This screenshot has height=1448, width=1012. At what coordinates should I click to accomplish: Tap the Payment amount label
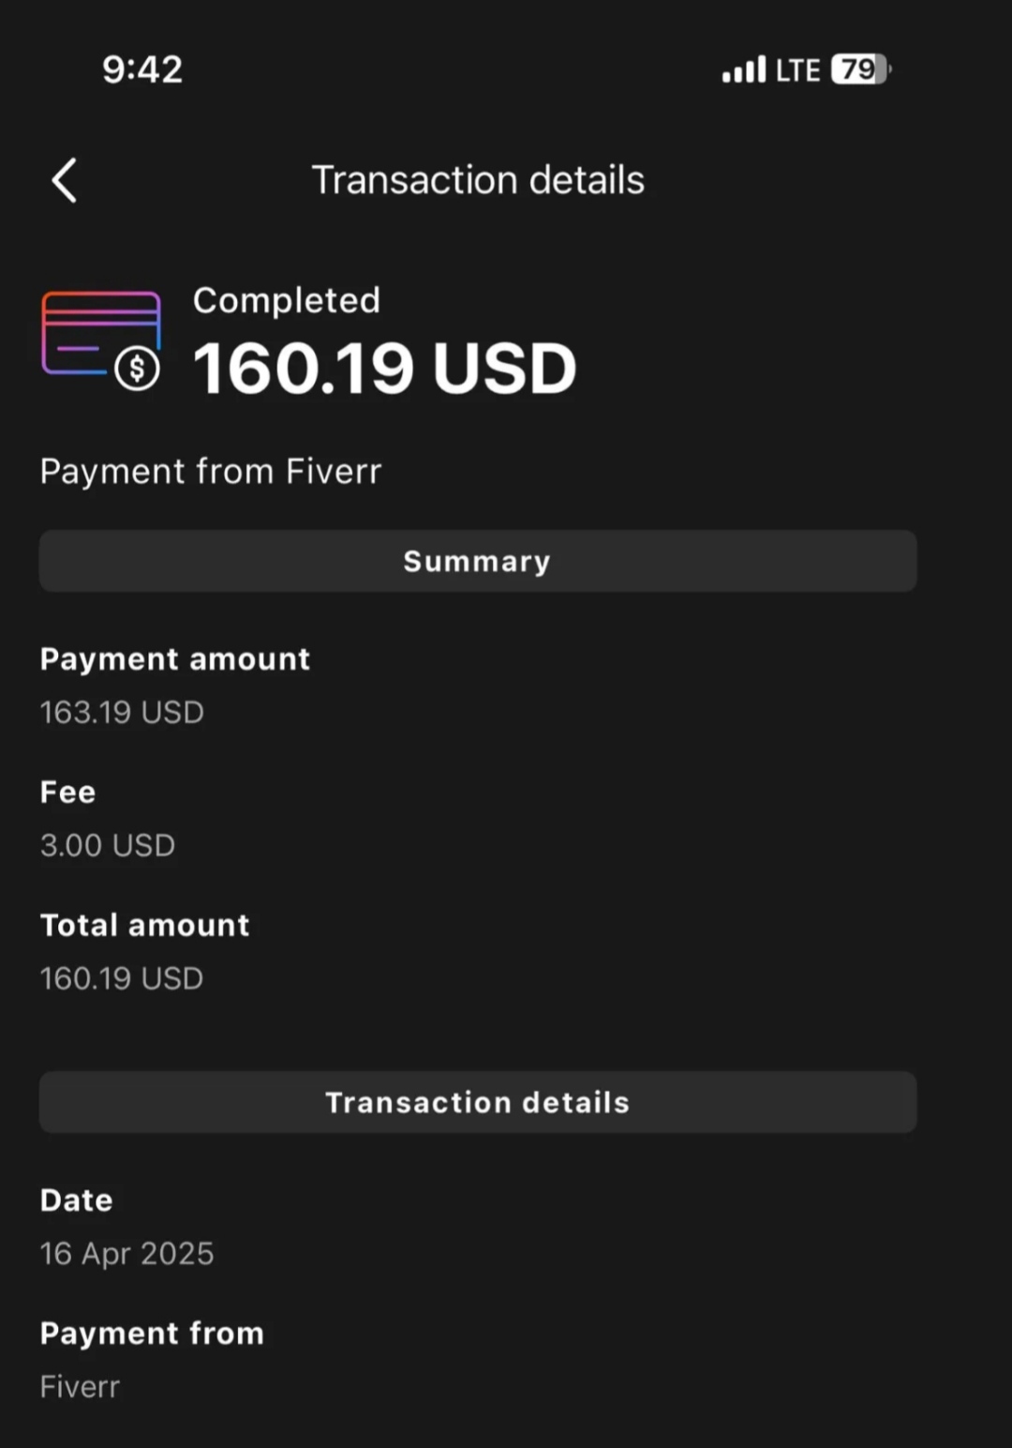[x=175, y=659]
